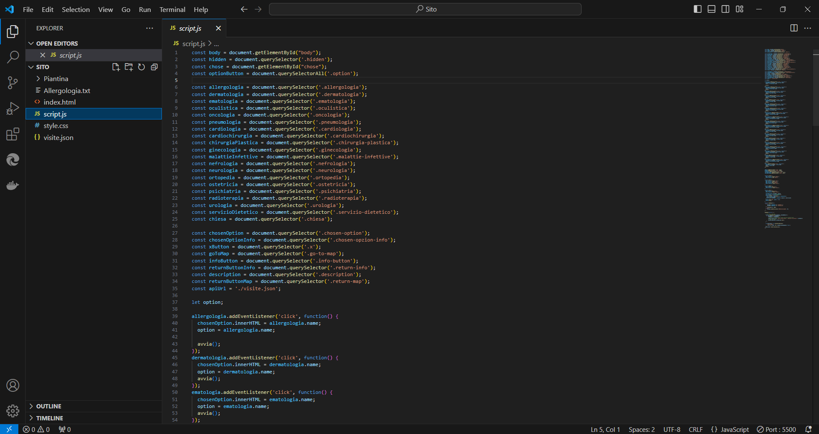Click Live Server Port : 5500
Screen dimensions: 819x434
click(776, 429)
